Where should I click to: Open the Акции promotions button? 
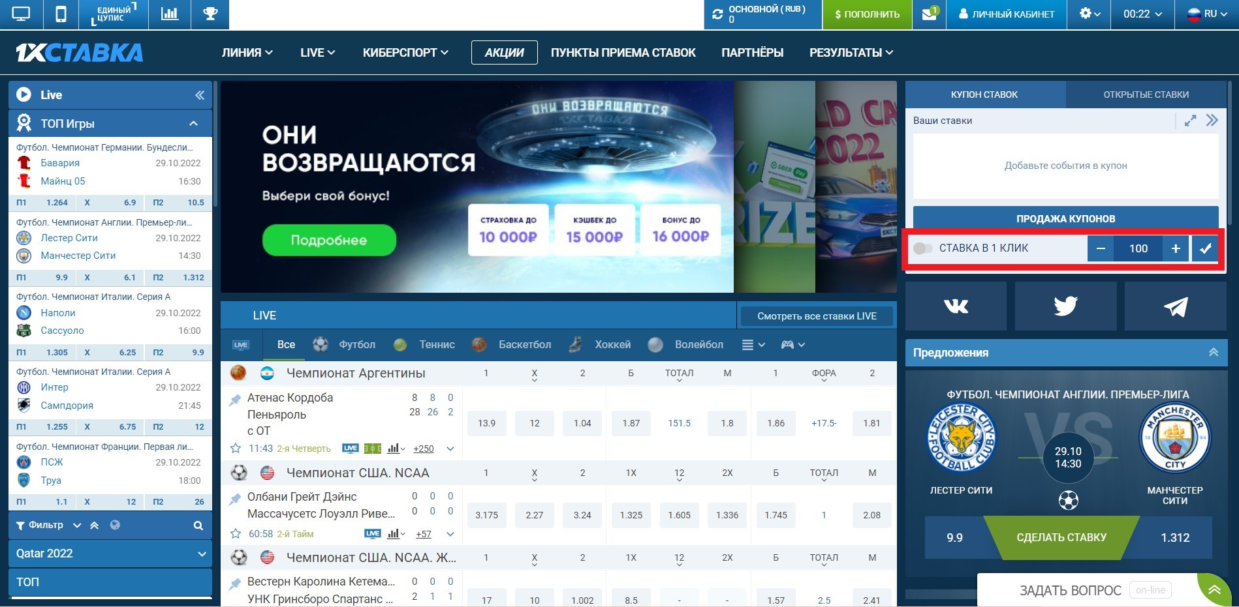504,53
